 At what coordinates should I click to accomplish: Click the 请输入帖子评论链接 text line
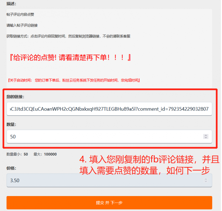point(22,25)
